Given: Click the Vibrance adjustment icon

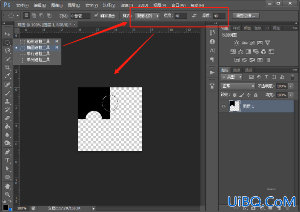Looking at the screenshot, I should (x=268, y=43).
